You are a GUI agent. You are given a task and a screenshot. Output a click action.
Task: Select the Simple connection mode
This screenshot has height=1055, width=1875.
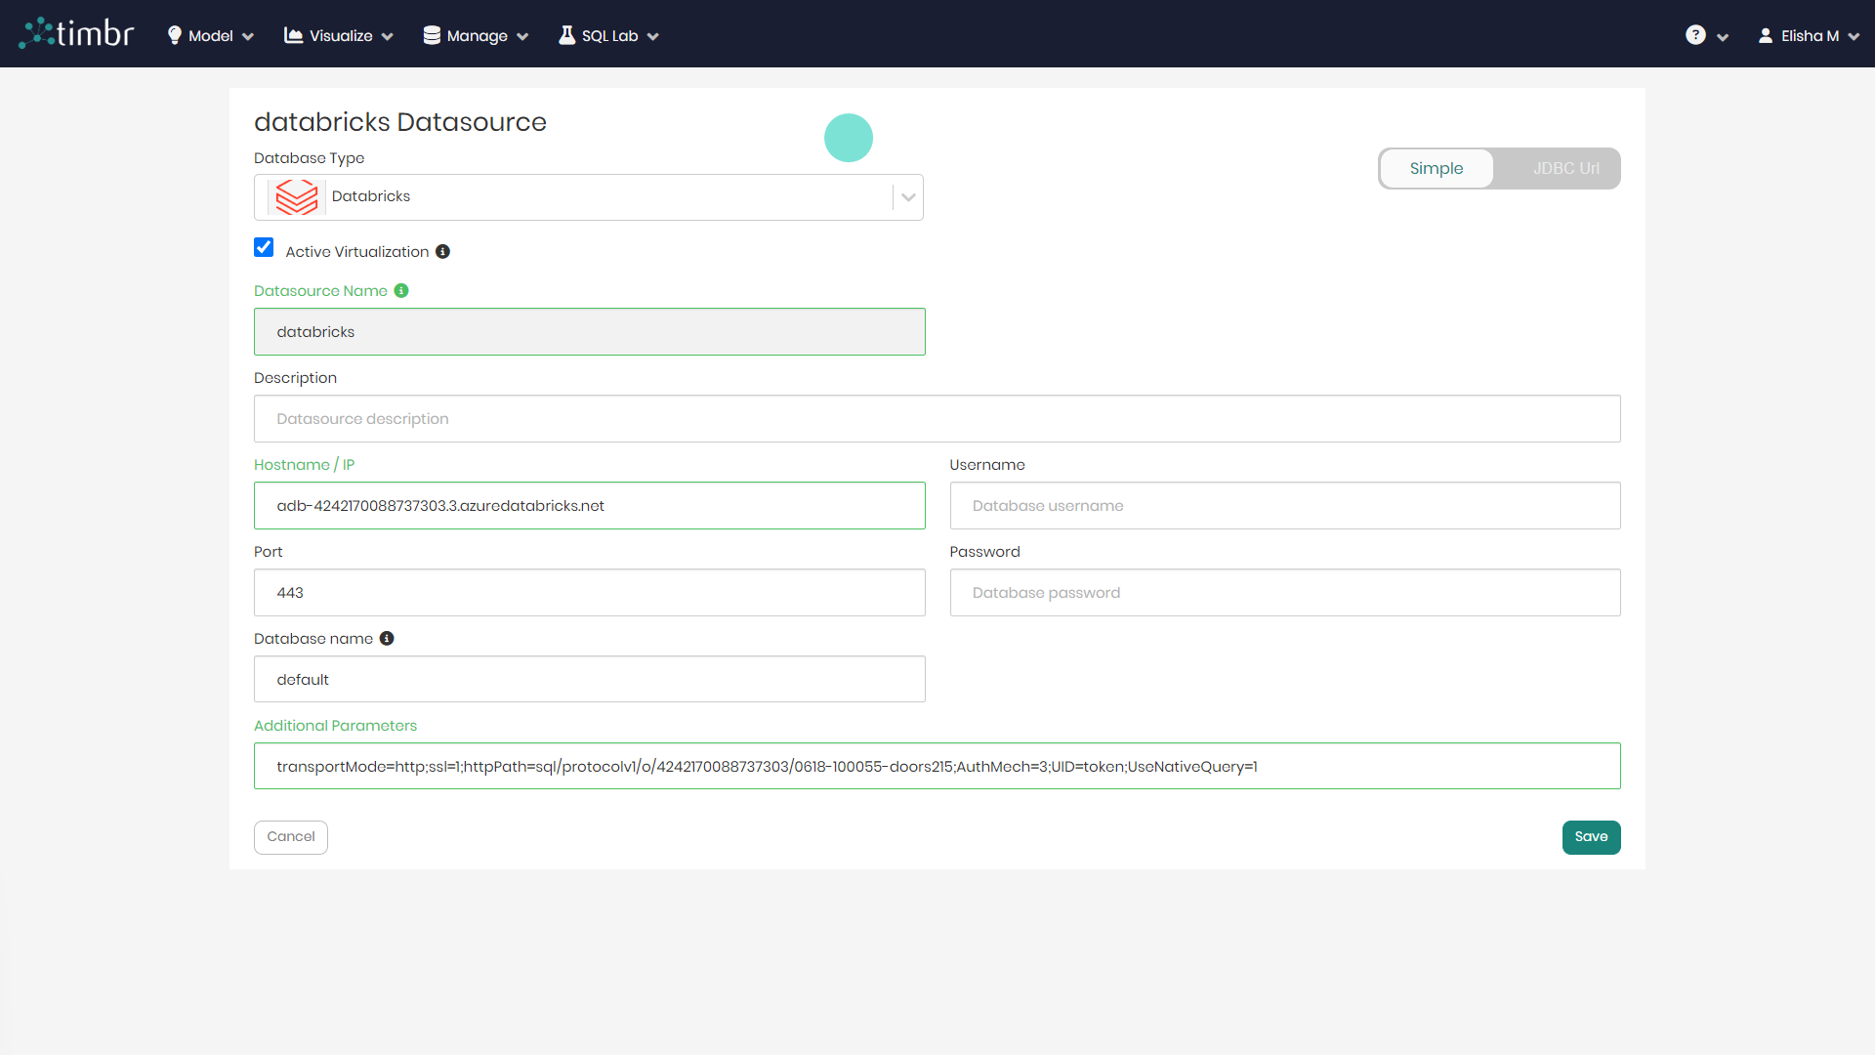(x=1436, y=168)
